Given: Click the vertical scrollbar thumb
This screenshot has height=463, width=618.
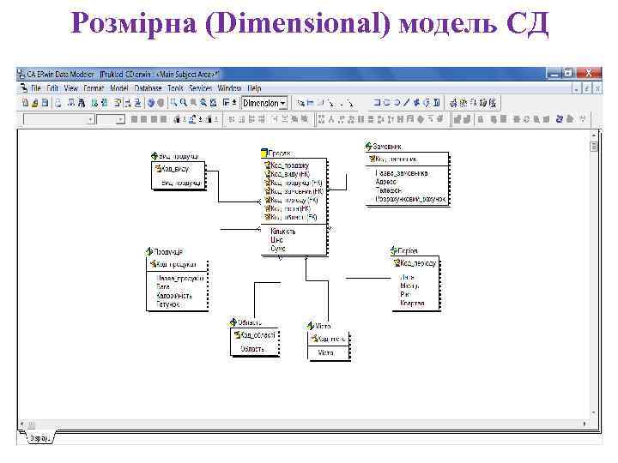Looking at the screenshot, I should pos(594,147).
